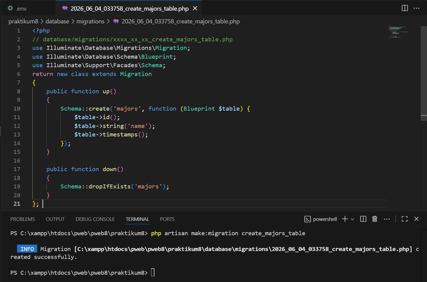427x282 pixels.
Task: Open editor More Actions ellipsis menu
Action: [416, 8]
